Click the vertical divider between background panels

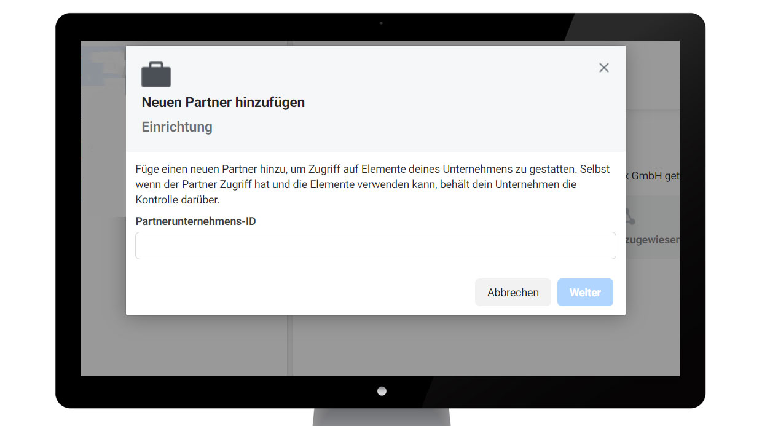290,344
